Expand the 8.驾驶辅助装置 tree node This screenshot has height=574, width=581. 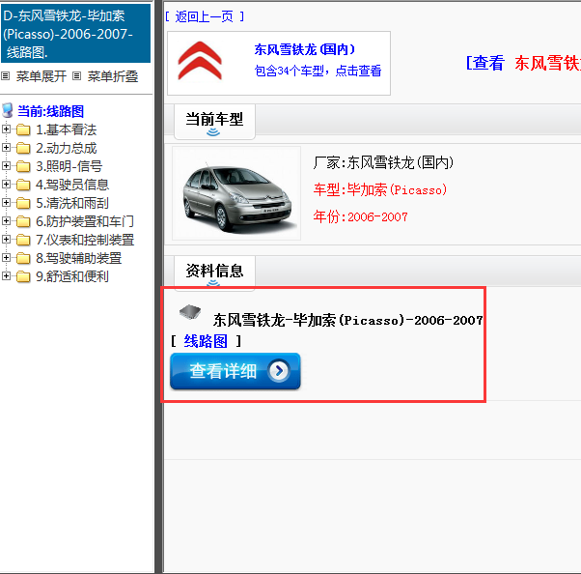tap(6, 257)
